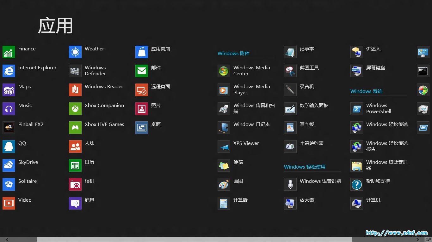
Task: Open the Weather app
Action: click(x=75, y=52)
